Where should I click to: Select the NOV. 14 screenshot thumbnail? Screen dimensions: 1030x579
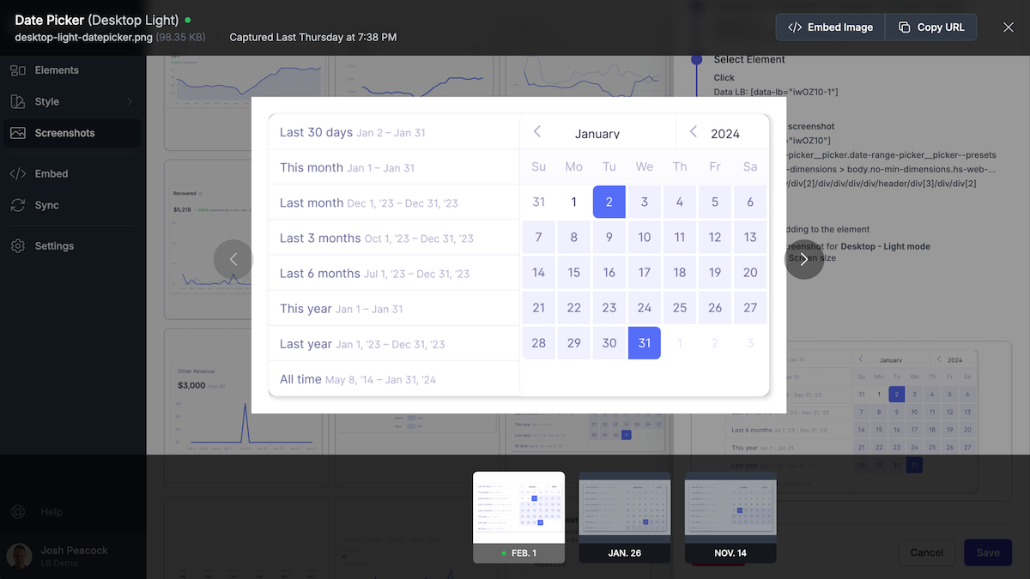pos(730,517)
